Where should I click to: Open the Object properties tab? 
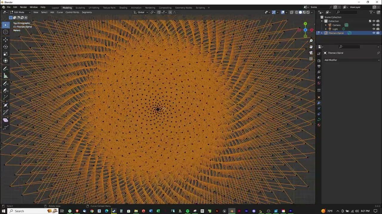319,97
